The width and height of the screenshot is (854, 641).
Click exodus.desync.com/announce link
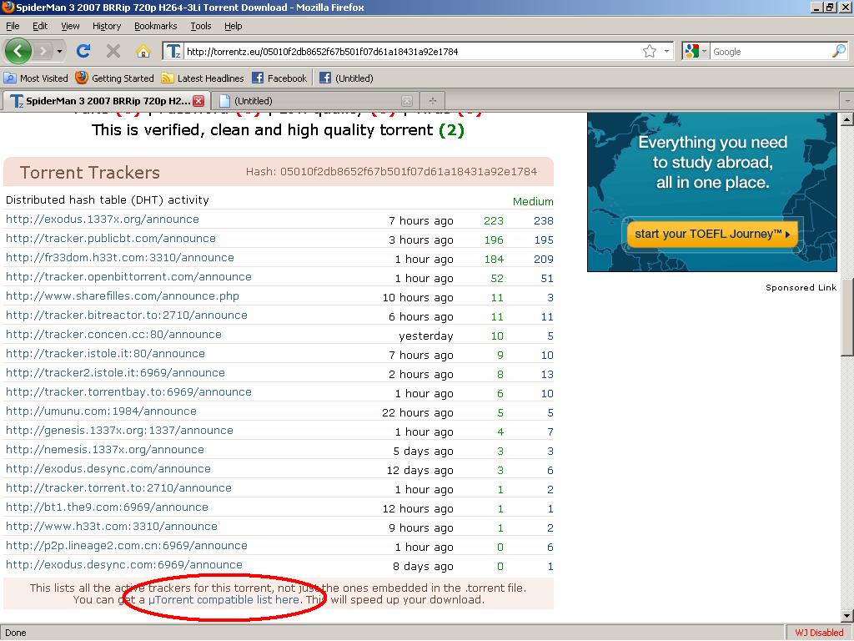coord(108,469)
